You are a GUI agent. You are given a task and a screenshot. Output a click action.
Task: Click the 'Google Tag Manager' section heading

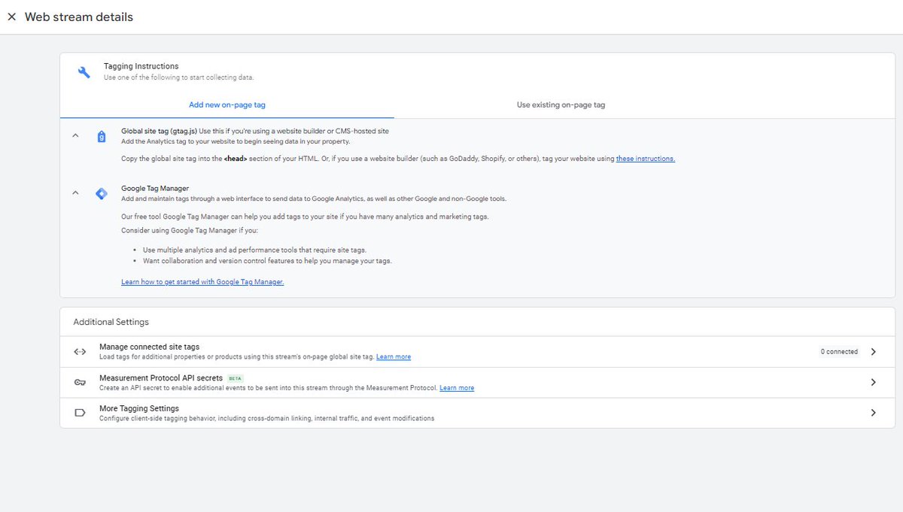[155, 188]
